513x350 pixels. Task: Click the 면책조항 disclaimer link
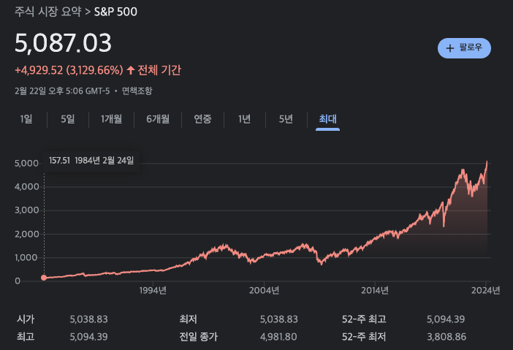pos(137,91)
